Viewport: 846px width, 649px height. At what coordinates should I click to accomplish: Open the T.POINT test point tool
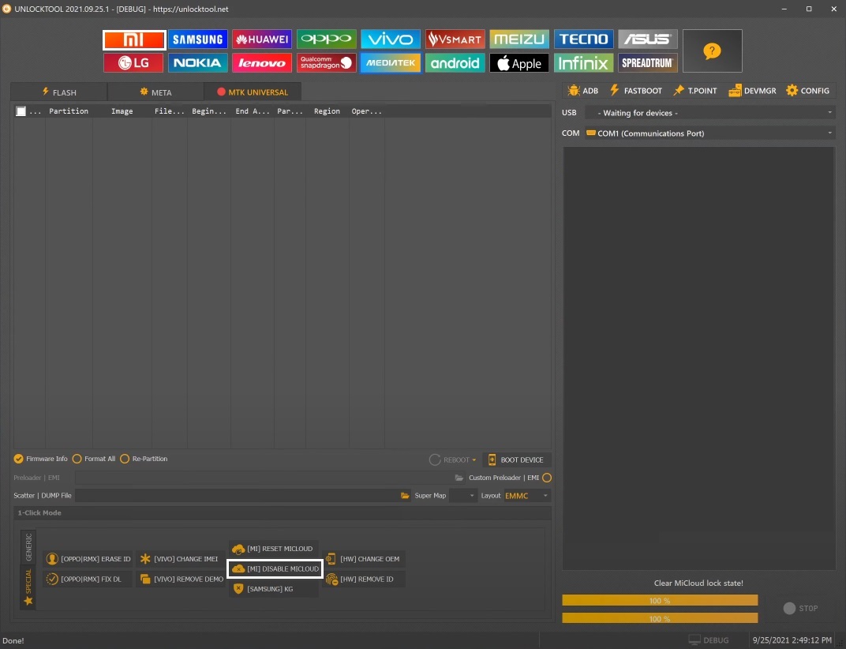pyautogui.click(x=695, y=91)
